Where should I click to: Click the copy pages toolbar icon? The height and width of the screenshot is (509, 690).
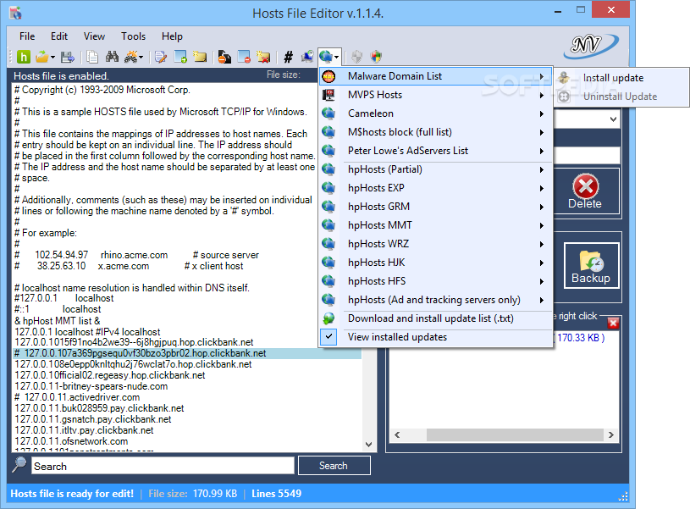[x=92, y=57]
